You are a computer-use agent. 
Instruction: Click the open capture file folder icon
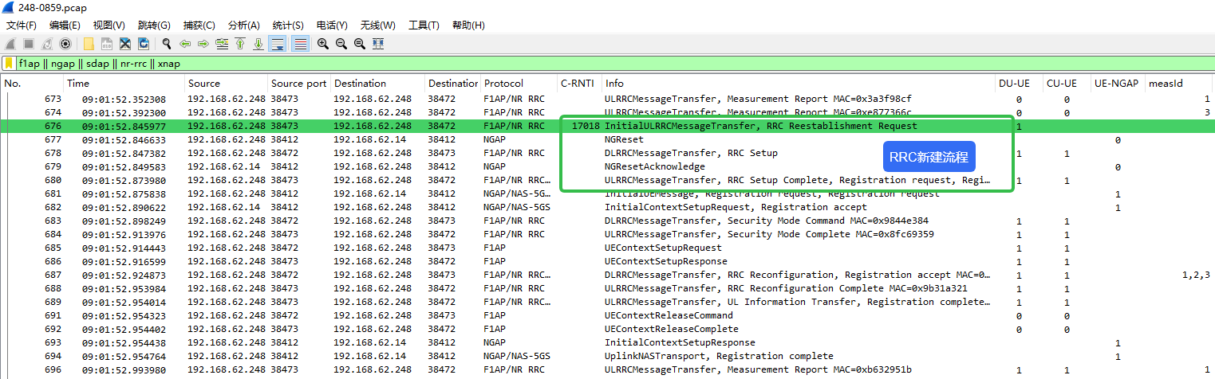click(89, 44)
